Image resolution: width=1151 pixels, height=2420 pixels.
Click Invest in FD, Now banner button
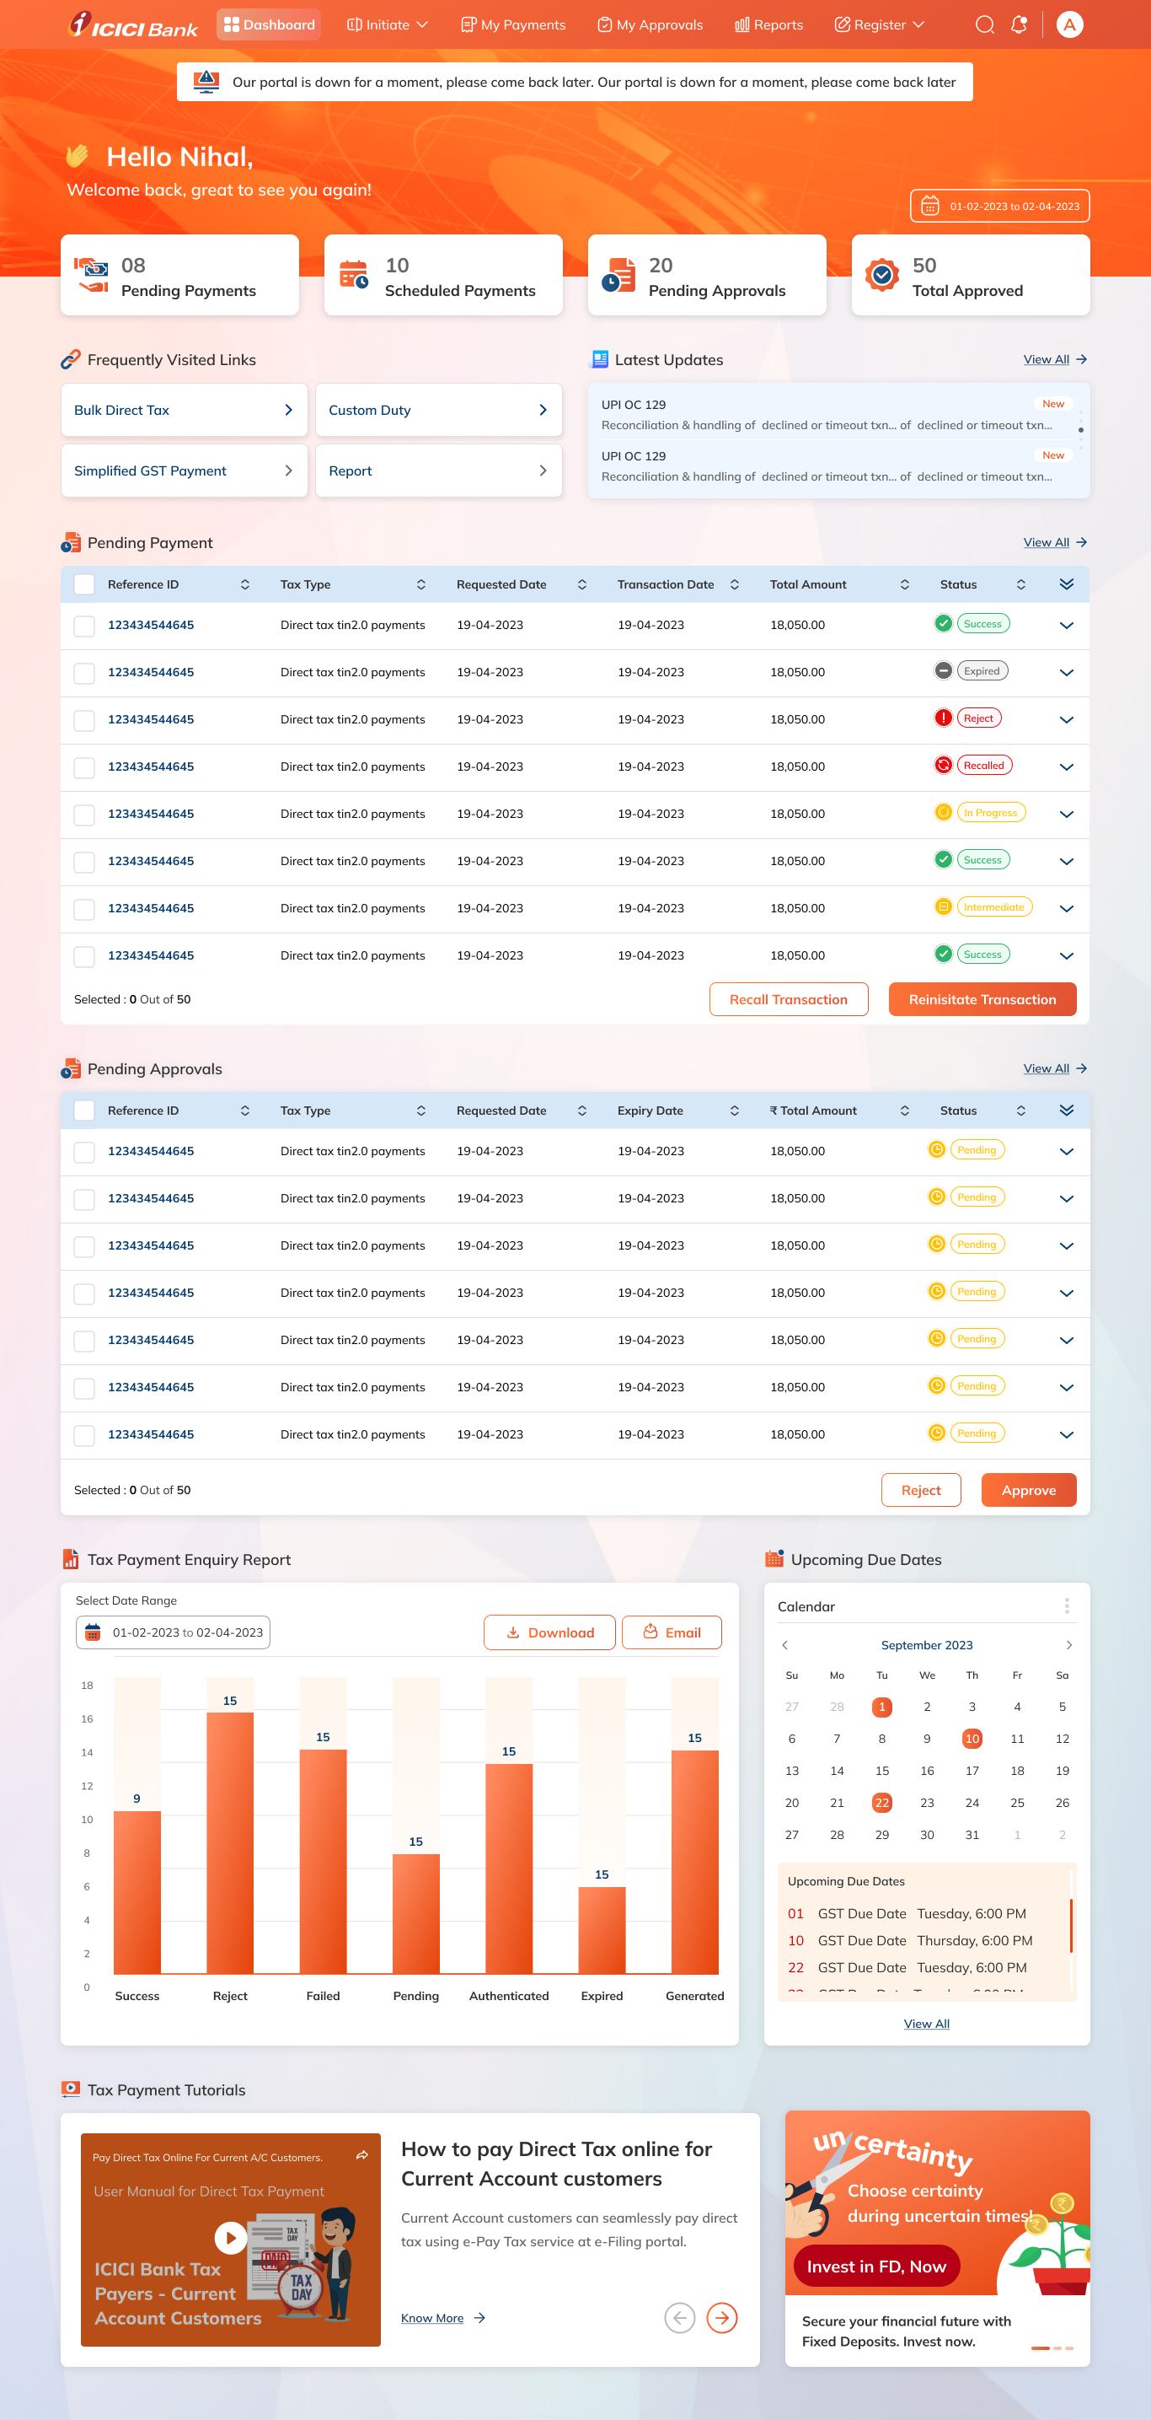[876, 2267]
